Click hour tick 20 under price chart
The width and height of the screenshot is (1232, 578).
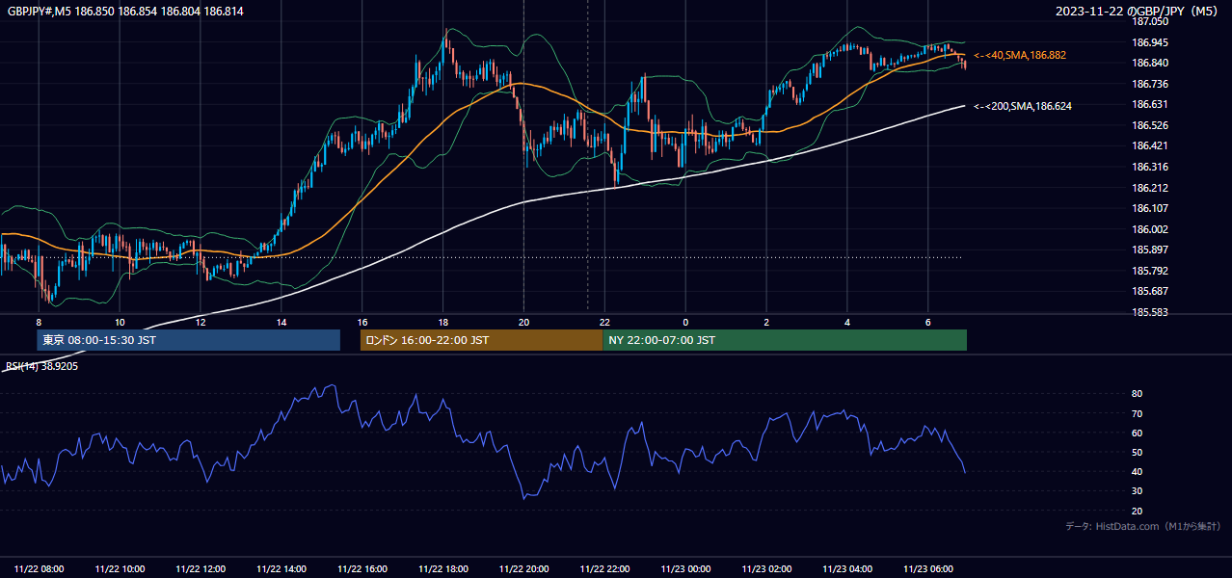pos(523,322)
